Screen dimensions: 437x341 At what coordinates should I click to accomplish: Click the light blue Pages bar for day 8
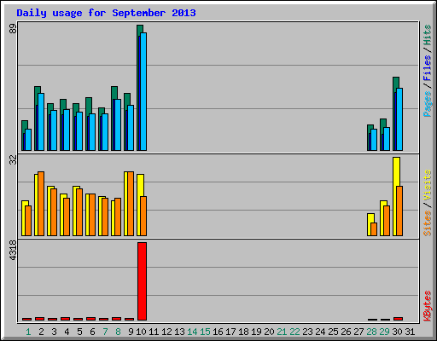(118, 124)
